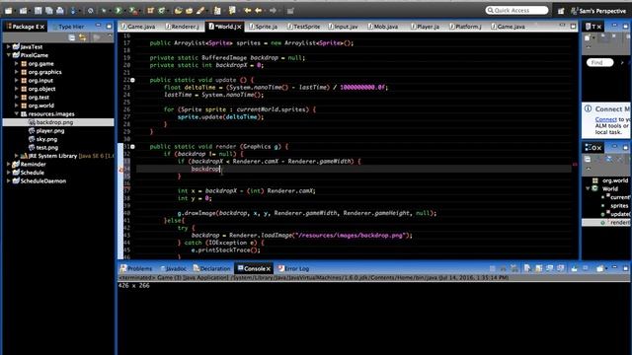Image resolution: width=632 pixels, height=355 pixels.
Task: Close the World.java editor tab
Action: [x=239, y=27]
